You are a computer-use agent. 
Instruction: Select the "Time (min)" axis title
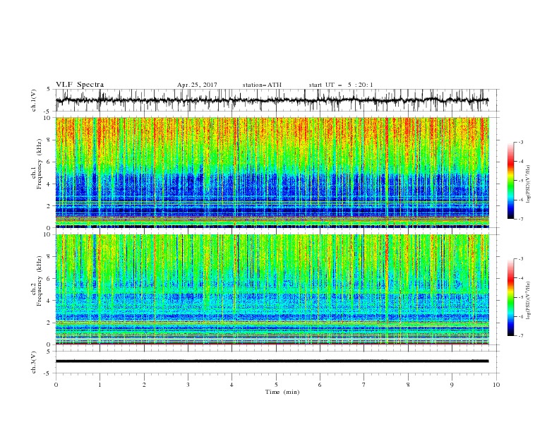point(282,392)
